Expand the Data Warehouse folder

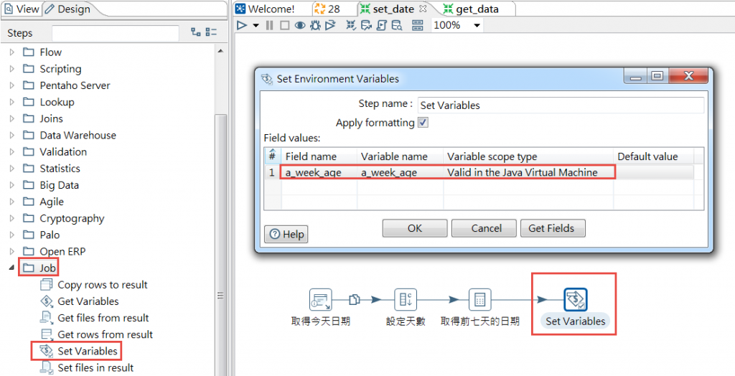point(12,135)
